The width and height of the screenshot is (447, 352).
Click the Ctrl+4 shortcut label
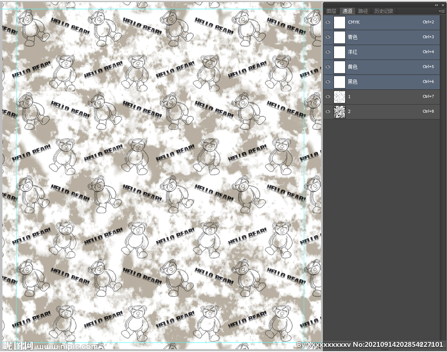428,52
